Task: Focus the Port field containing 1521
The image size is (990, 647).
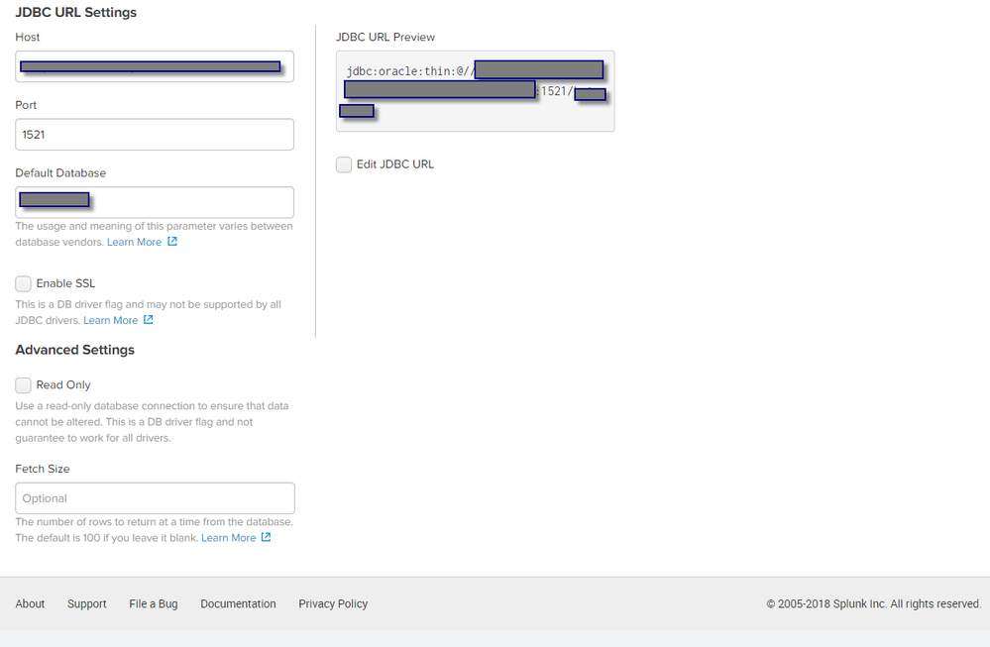Action: click(x=155, y=135)
